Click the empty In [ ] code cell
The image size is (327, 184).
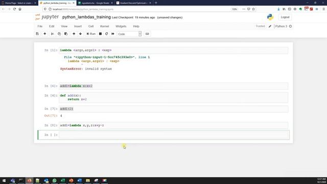[174, 135]
